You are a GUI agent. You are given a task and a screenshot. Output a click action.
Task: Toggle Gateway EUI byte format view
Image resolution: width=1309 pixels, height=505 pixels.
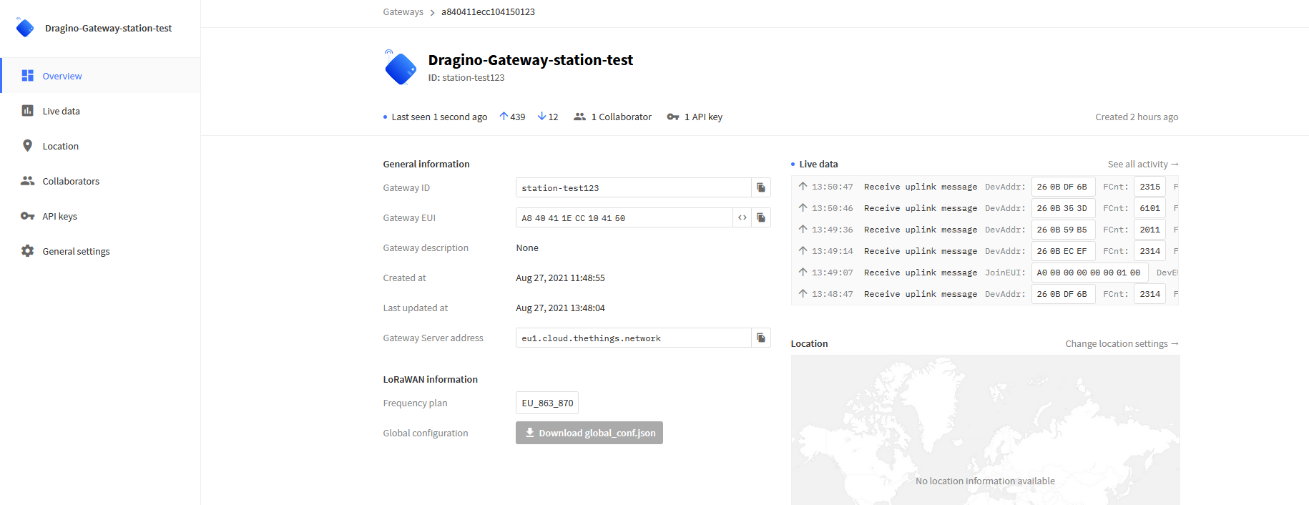(742, 217)
